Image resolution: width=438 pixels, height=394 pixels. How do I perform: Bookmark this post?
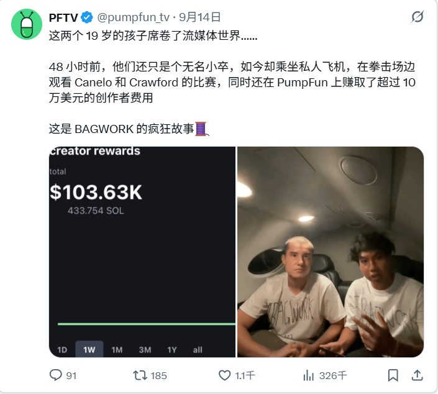point(393,375)
